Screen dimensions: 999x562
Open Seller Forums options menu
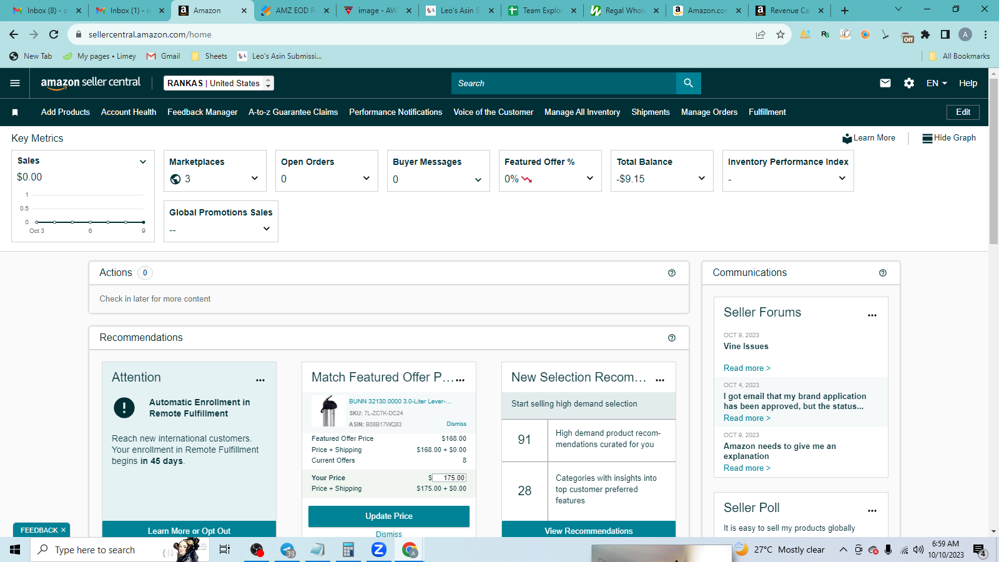872,315
